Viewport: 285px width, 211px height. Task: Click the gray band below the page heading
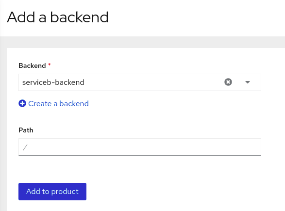point(143,42)
